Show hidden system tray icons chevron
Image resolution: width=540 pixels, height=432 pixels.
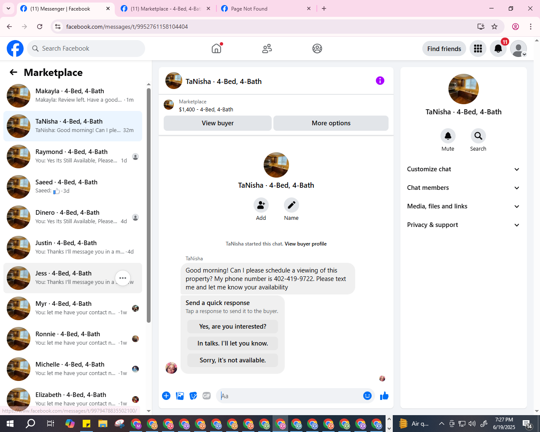tap(441, 424)
